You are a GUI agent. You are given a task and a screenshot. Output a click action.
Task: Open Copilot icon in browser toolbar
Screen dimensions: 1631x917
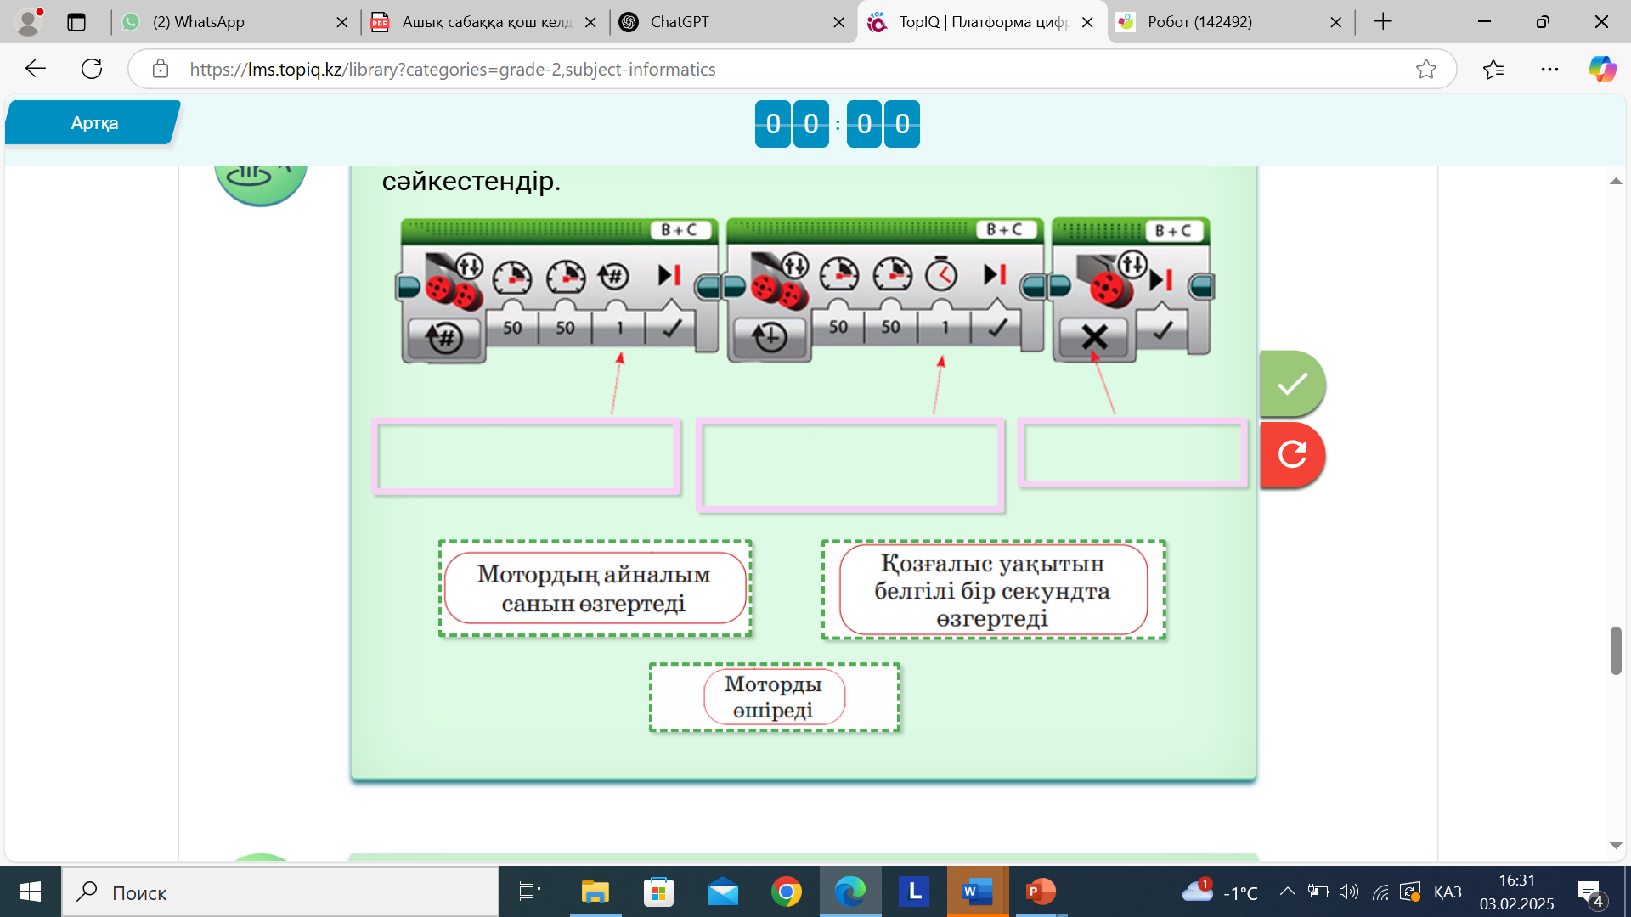pyautogui.click(x=1602, y=69)
